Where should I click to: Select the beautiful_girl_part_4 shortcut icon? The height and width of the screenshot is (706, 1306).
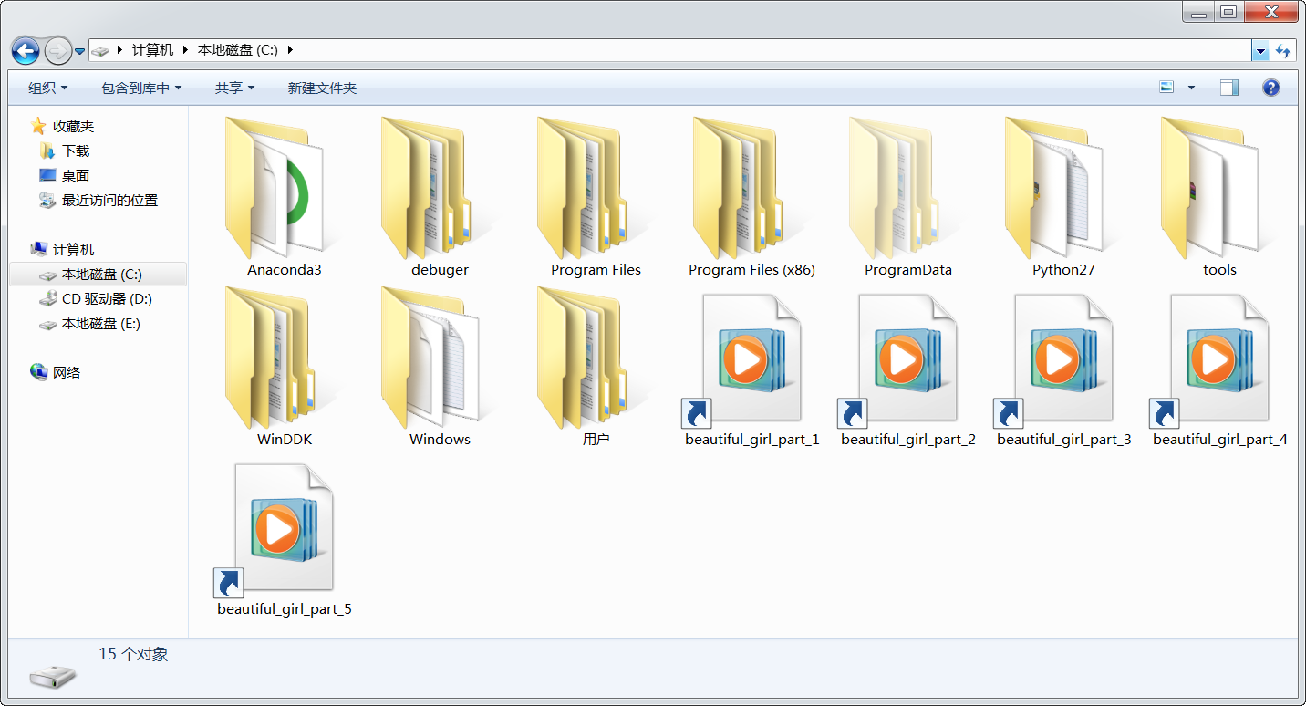pos(1210,360)
